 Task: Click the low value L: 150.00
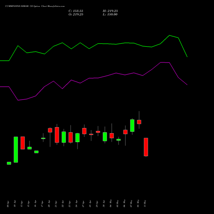(110, 15)
